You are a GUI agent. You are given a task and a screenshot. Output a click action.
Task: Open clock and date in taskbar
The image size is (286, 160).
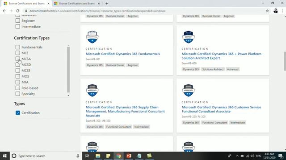tap(269, 156)
